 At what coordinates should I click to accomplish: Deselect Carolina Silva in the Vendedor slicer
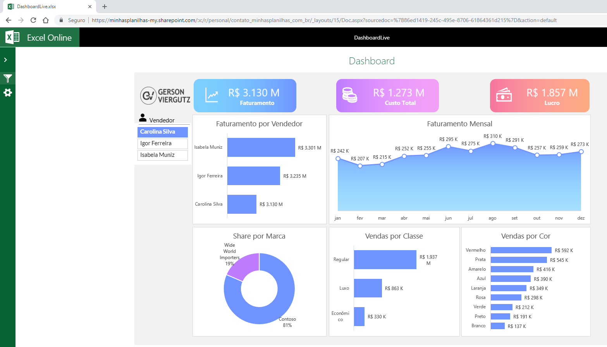click(x=162, y=132)
